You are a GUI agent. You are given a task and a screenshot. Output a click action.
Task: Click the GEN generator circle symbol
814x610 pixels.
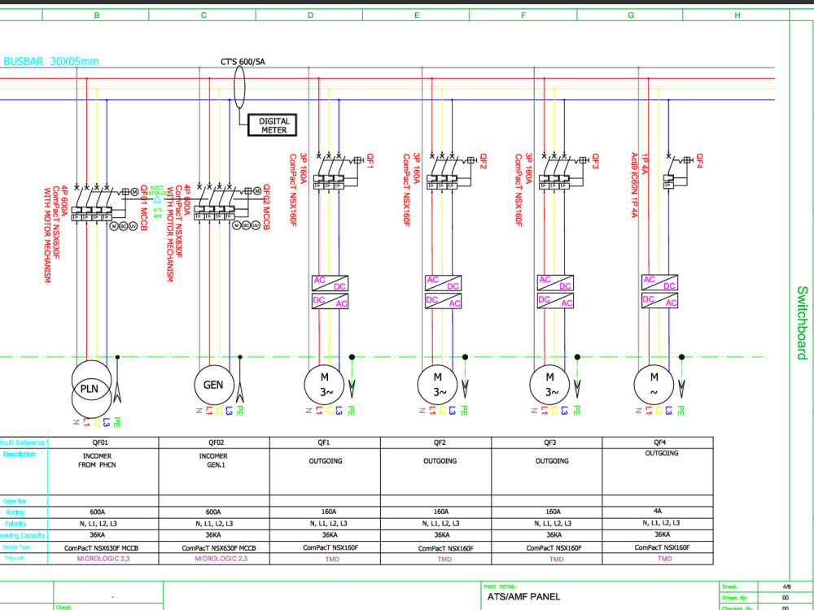213,385
